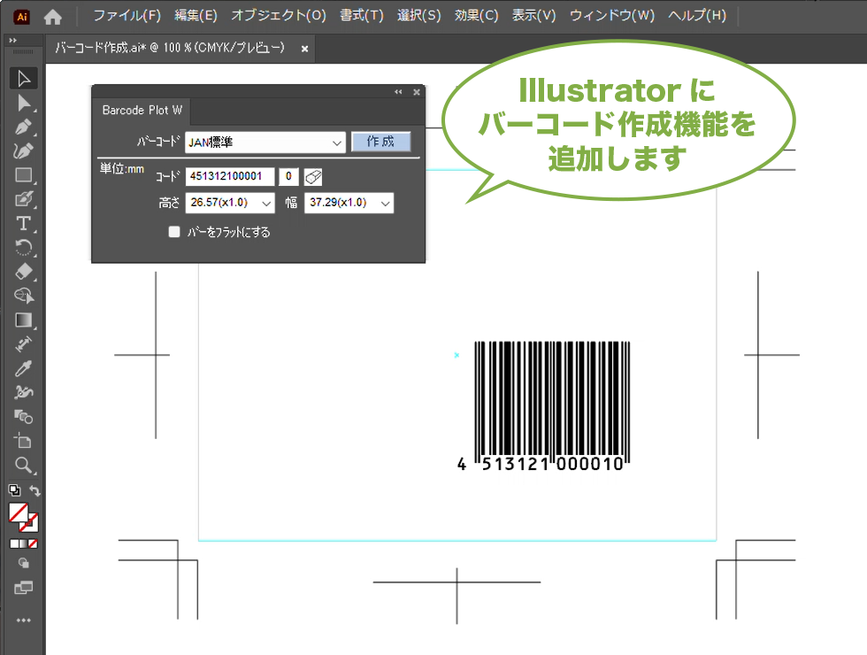Open the ウィンドウ(W) menu
The image size is (867, 655).
click(x=612, y=16)
